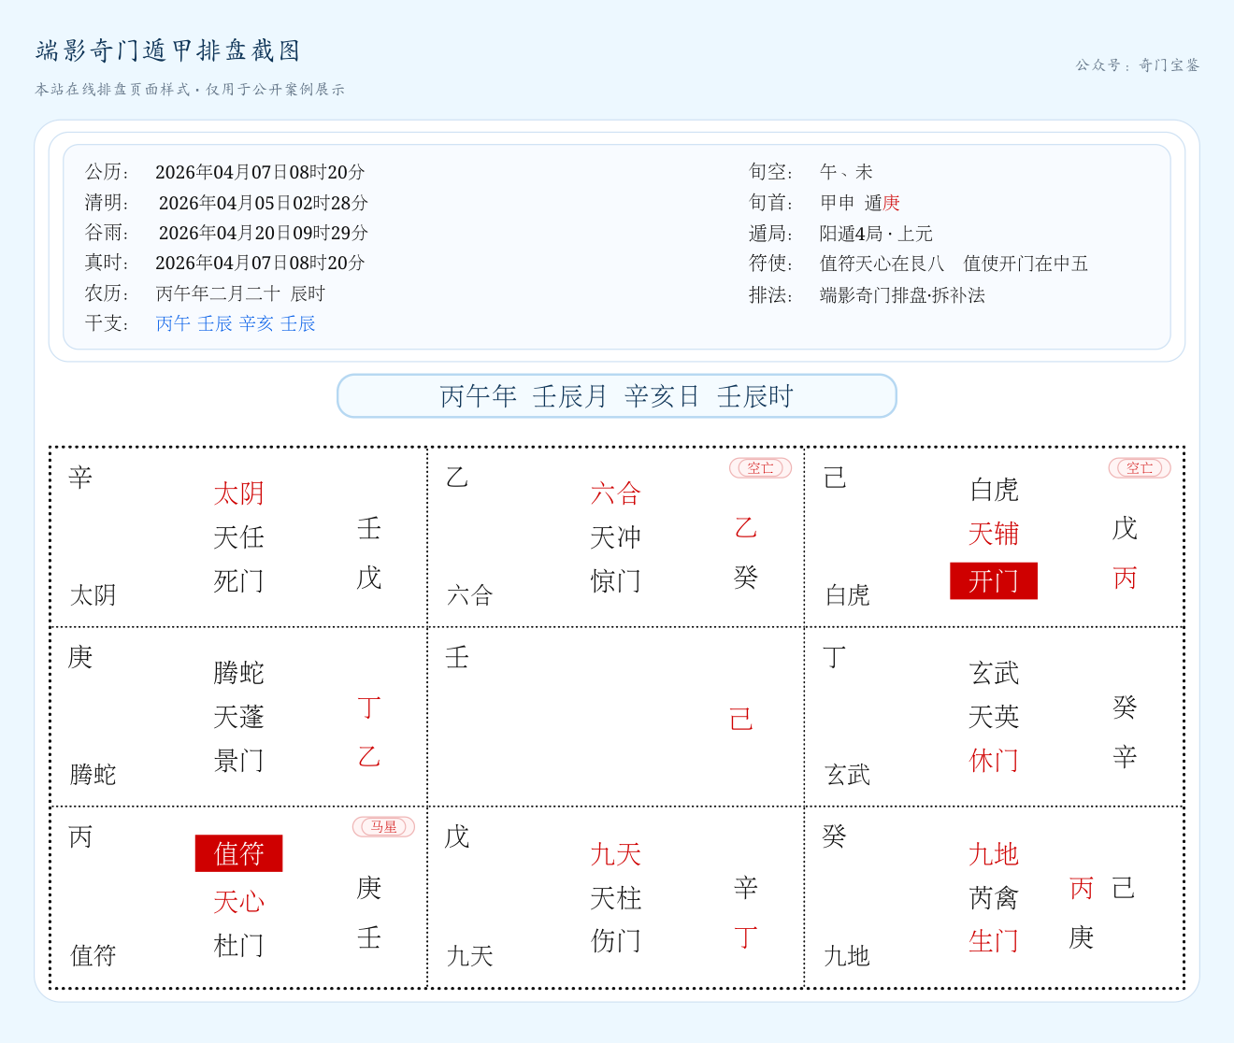
Task: Click the red 丙 beside 开门
Action: click(x=1125, y=578)
